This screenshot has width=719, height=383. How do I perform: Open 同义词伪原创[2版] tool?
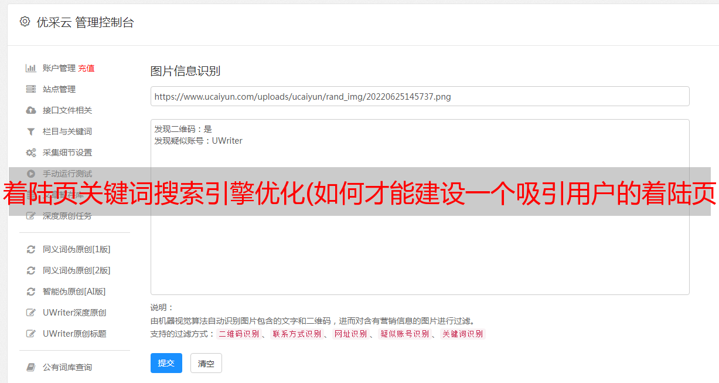77,270
